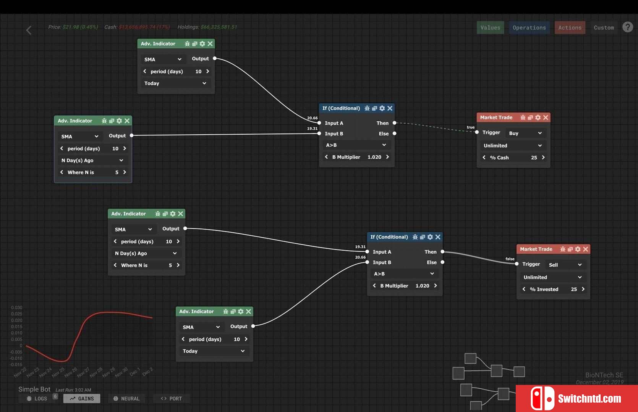This screenshot has height=412, width=638.
Task: Duplicate the bottommost Adv. Indicator node
Action: coord(233,312)
